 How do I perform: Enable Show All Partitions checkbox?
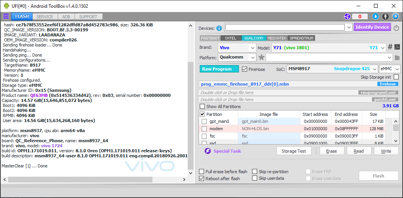click(x=202, y=107)
